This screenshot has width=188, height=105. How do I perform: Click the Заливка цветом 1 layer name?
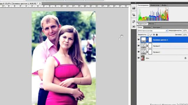(160, 40)
